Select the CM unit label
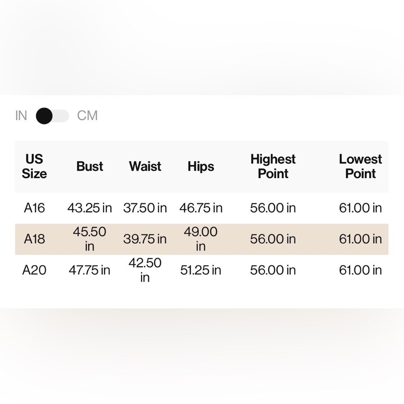 click(x=87, y=116)
